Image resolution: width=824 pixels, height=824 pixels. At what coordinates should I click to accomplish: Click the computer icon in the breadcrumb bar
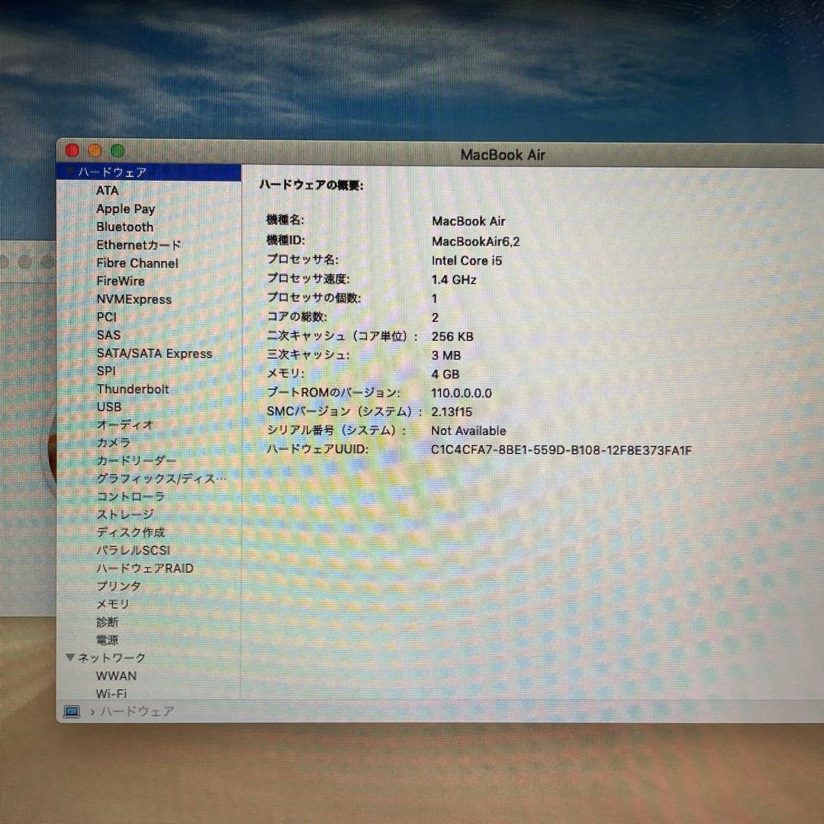[72, 710]
